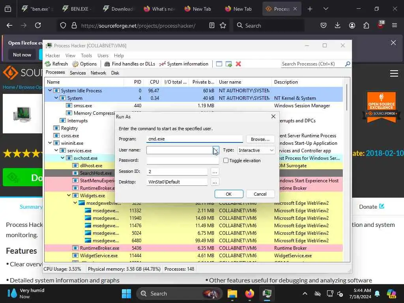The image size is (404, 303).
Task: Open File Explorer from the taskbar
Action: (x=232, y=294)
